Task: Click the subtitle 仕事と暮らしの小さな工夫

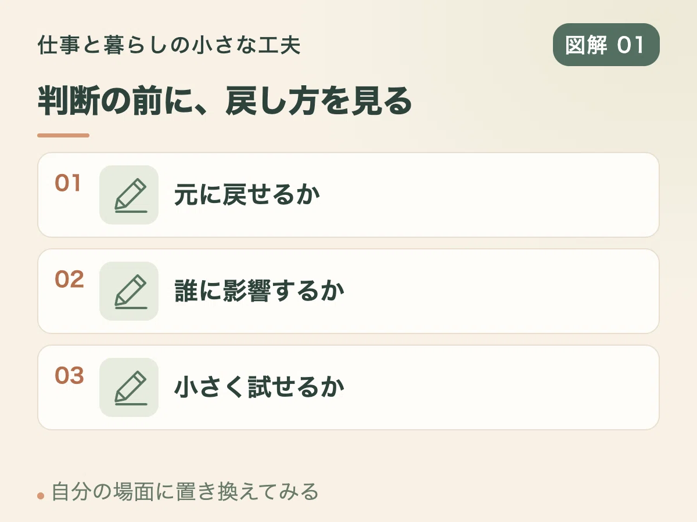Action: pyautogui.click(x=169, y=45)
